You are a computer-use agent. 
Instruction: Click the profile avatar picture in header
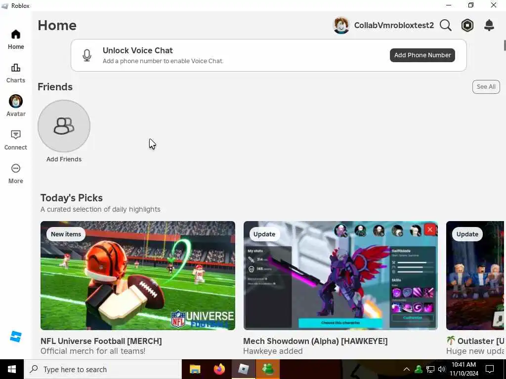[341, 25]
